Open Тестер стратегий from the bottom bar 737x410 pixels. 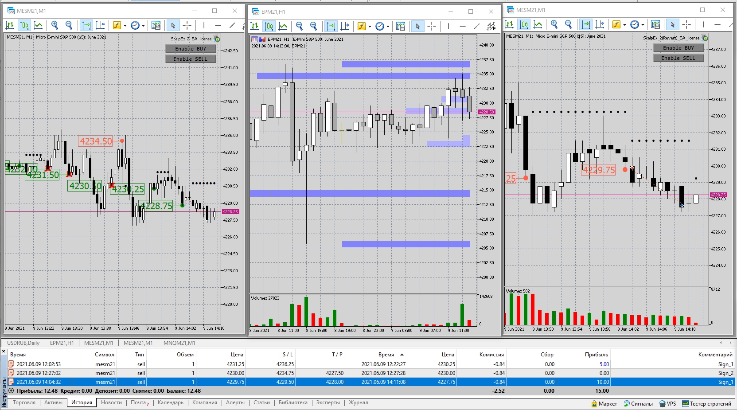(707, 404)
